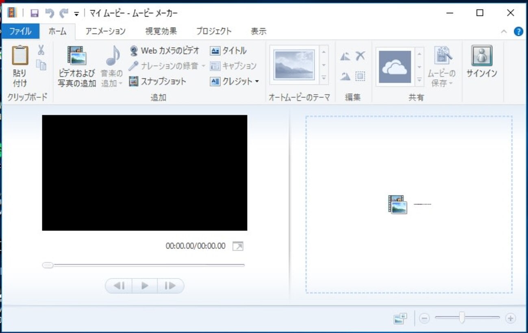Cut selection with the scissors icon
This screenshot has height=333, width=528.
coord(41,50)
